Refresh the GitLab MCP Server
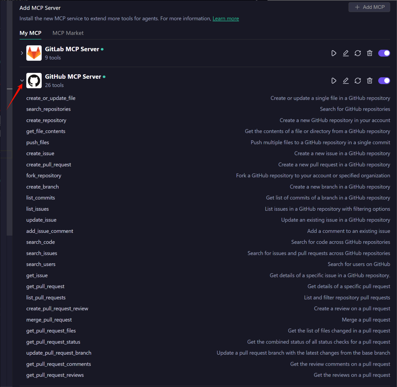The width and height of the screenshot is (397, 387). (x=358, y=53)
